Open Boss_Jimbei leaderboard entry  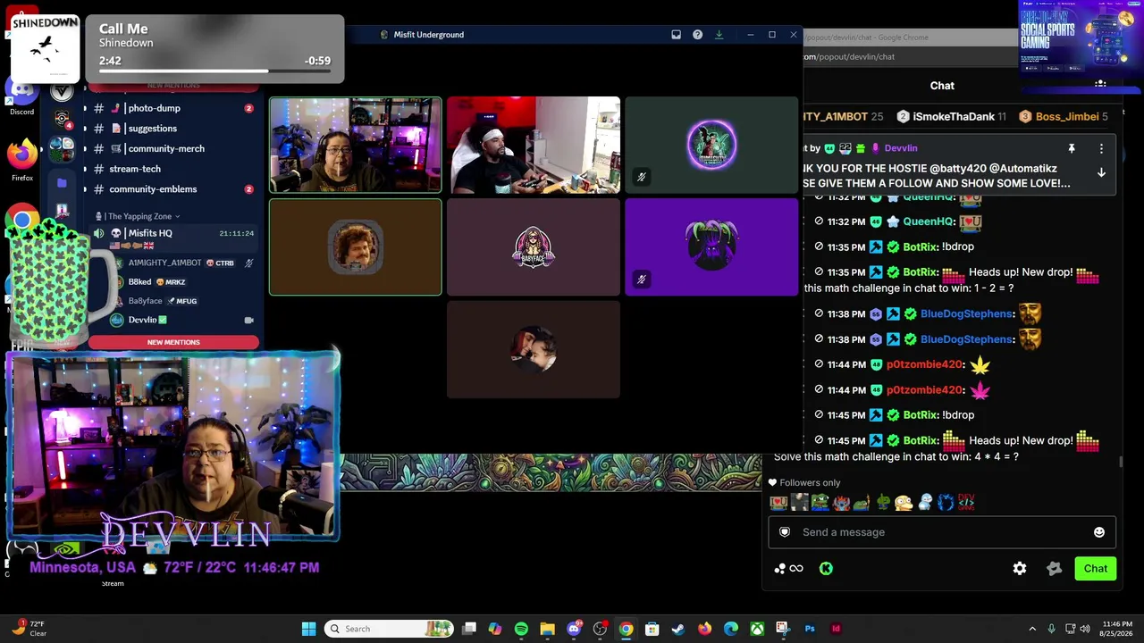[x=1064, y=117]
